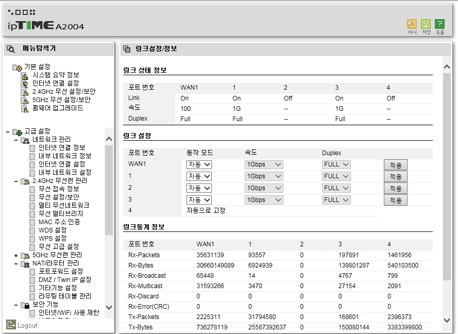Viewport: 458px width, 334px height.
Task: Open WAN1 동작 모드 dropdown
Action: (x=199, y=164)
